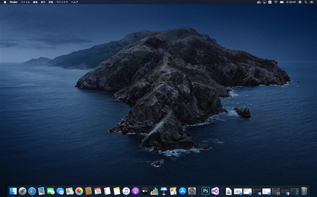Launch Adobe Photoshop from Dock
The image size is (317, 197).
click(206, 191)
